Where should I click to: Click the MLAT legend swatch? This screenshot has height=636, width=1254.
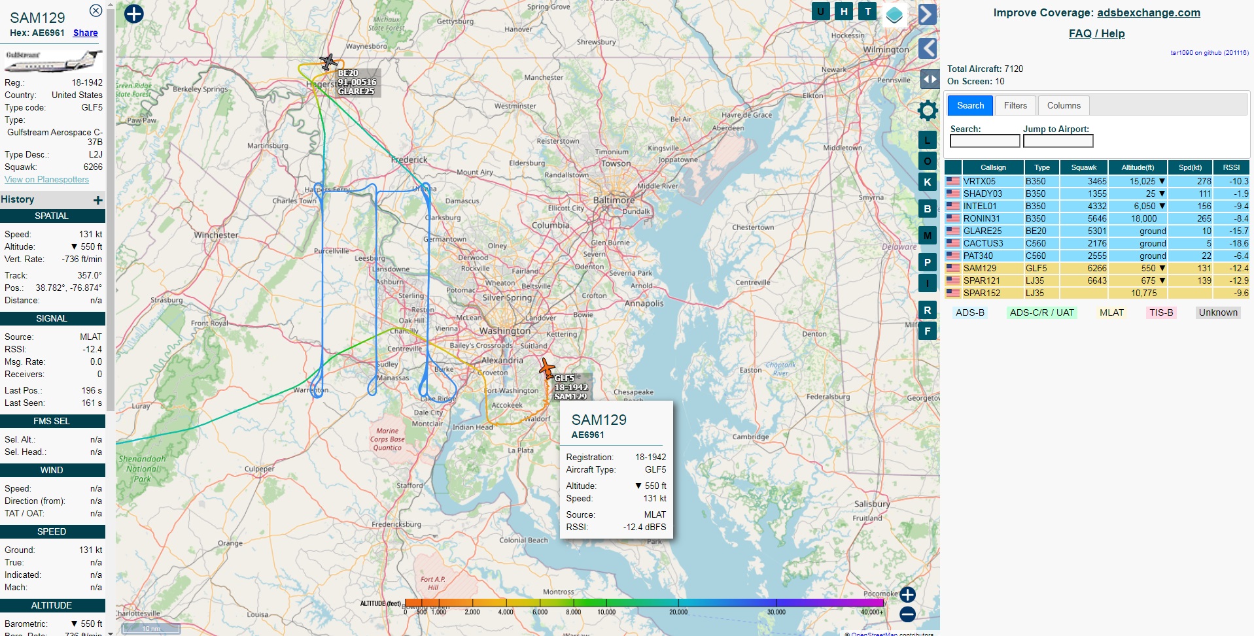coord(1111,312)
